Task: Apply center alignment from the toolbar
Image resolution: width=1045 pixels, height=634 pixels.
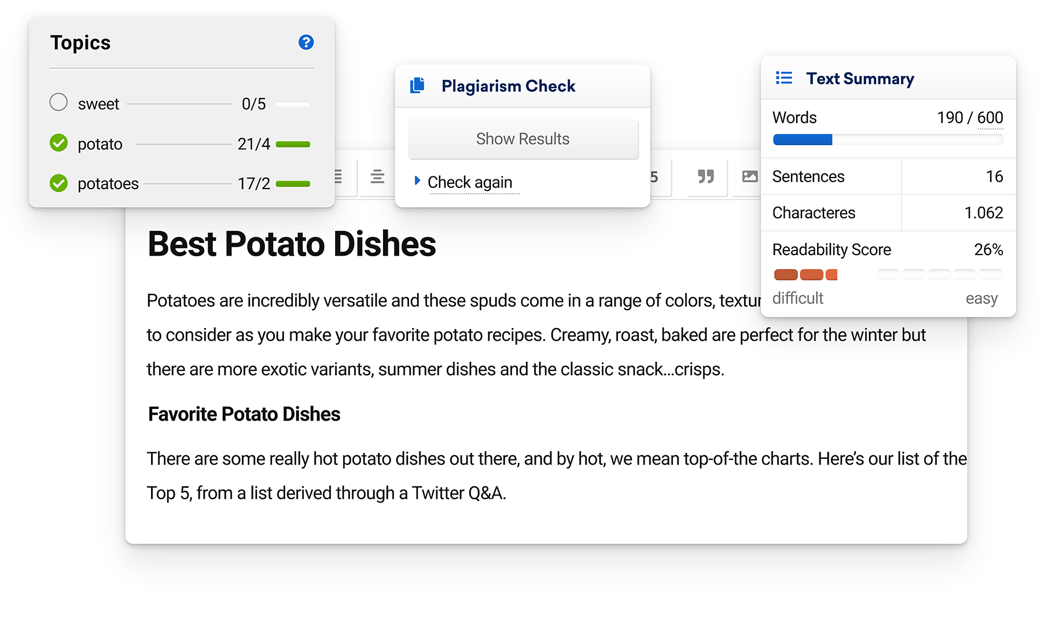Action: (377, 176)
